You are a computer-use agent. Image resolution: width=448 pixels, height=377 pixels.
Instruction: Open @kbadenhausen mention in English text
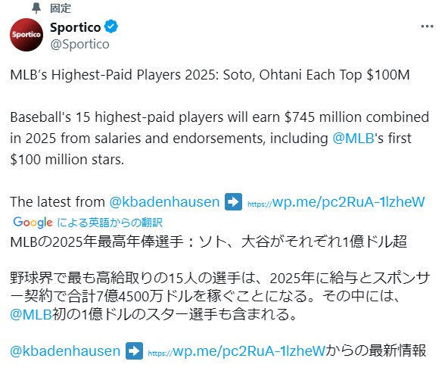coord(164,202)
